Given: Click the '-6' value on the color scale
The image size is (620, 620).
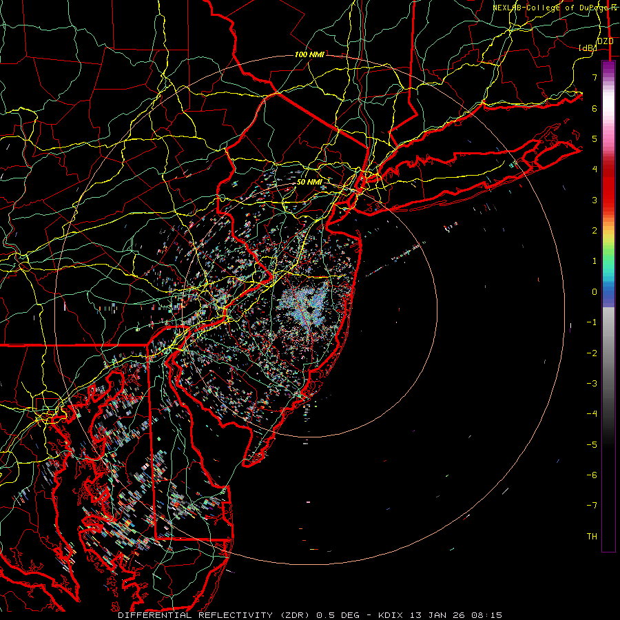Looking at the screenshot, I should point(592,475).
